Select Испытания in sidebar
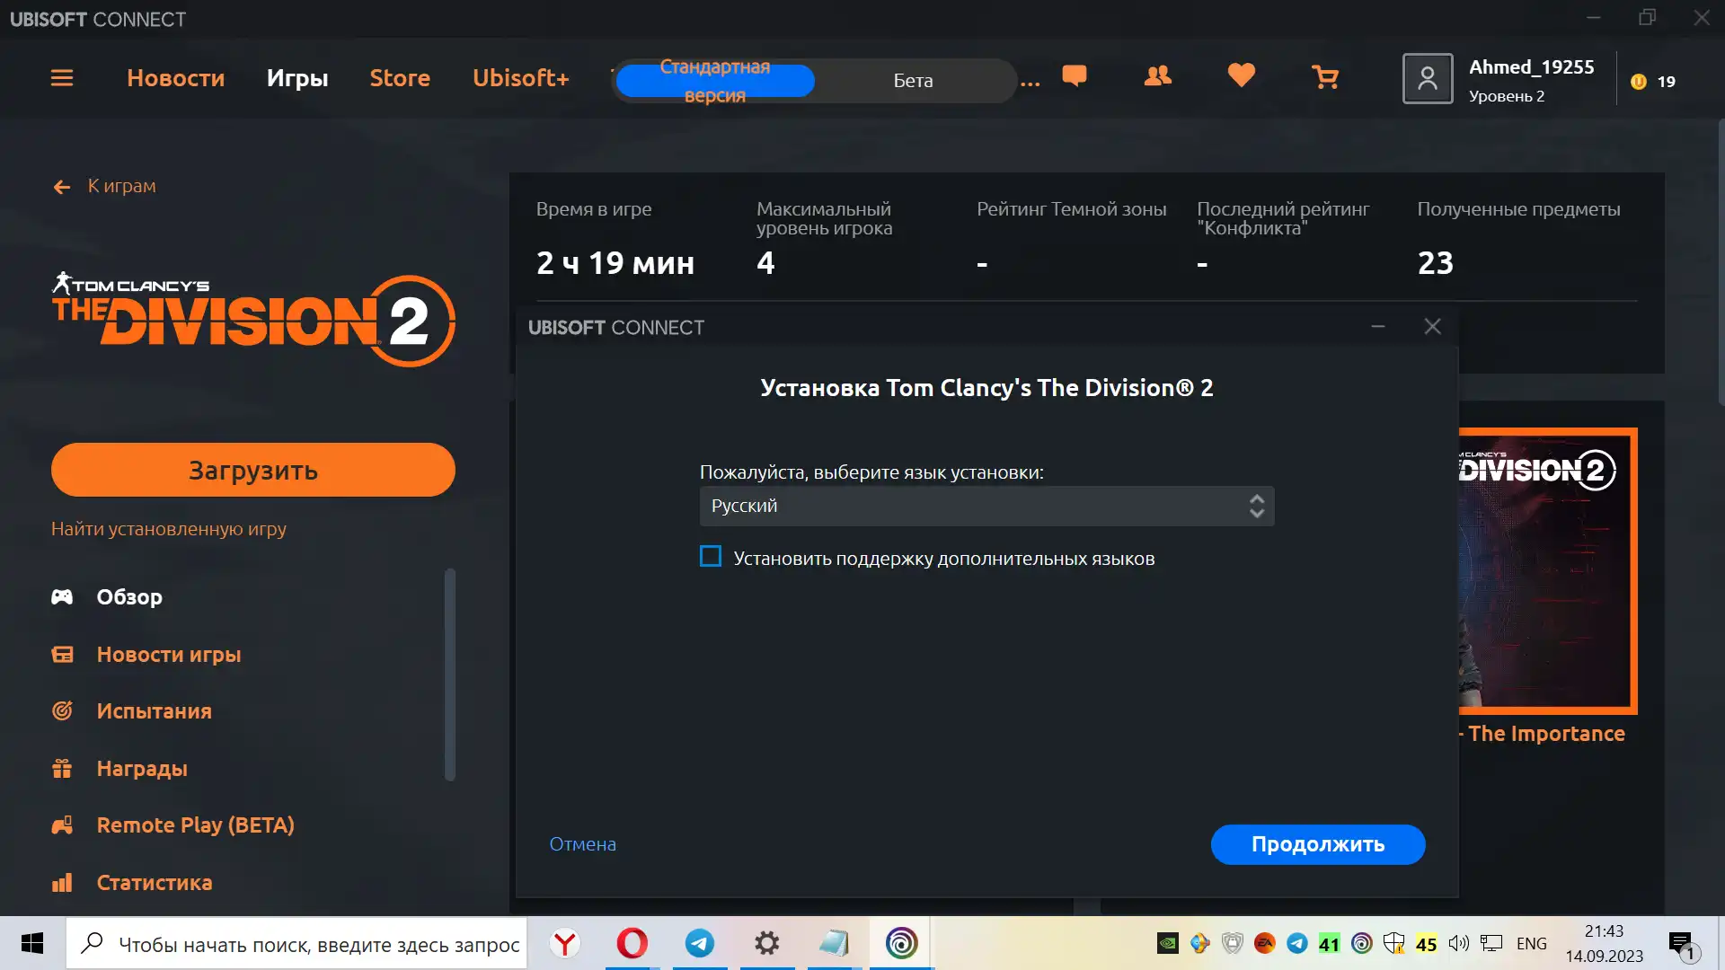 pos(155,711)
